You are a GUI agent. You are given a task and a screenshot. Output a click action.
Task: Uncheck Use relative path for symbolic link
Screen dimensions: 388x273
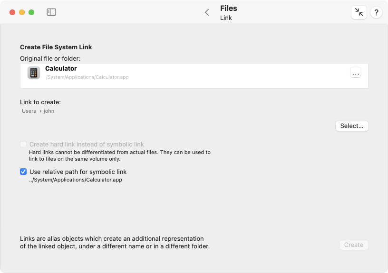point(23,172)
